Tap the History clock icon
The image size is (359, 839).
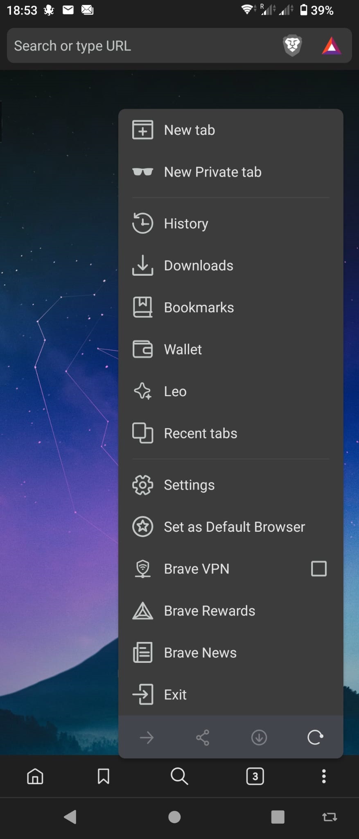coord(142,223)
